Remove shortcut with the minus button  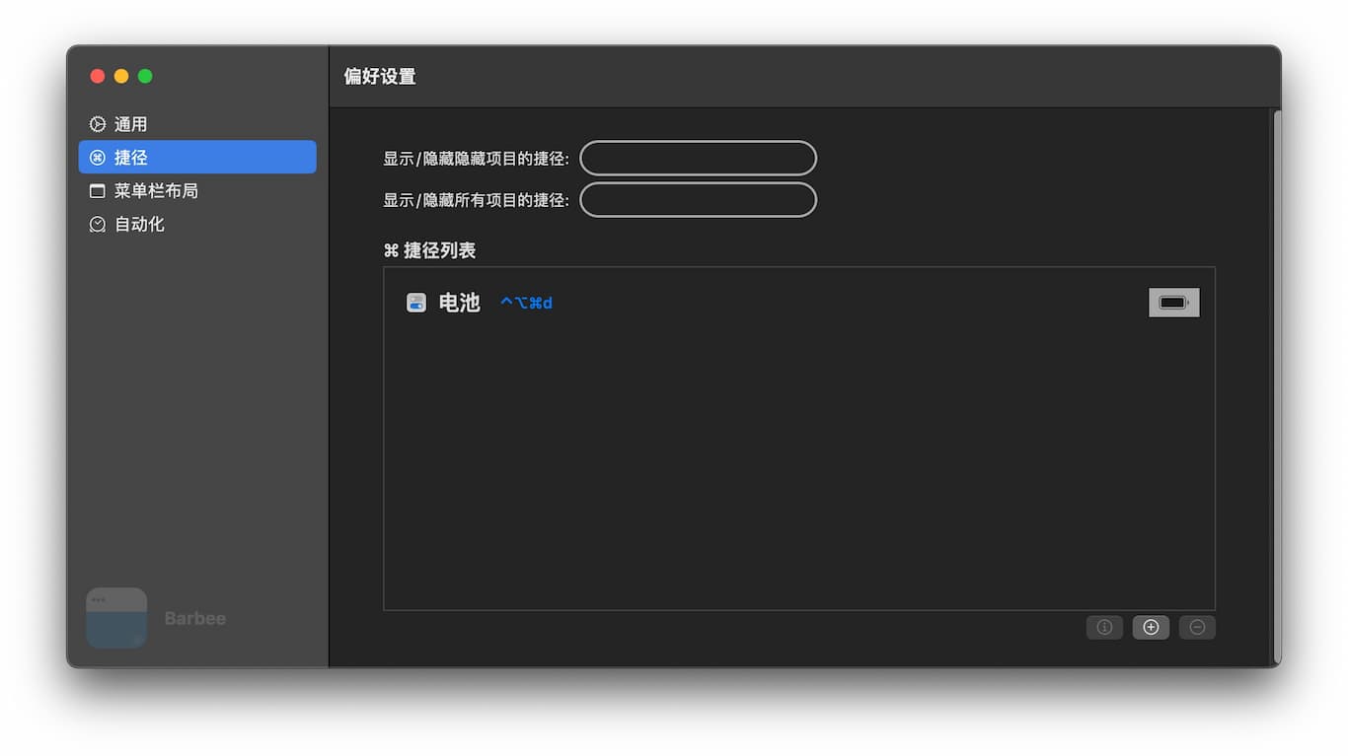[x=1197, y=627]
